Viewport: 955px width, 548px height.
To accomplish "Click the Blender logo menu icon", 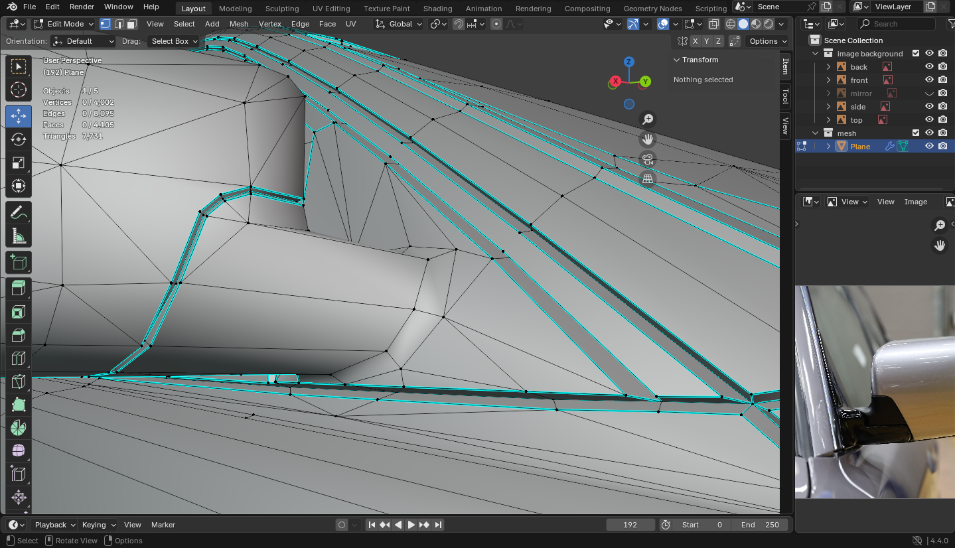I will point(12,7).
